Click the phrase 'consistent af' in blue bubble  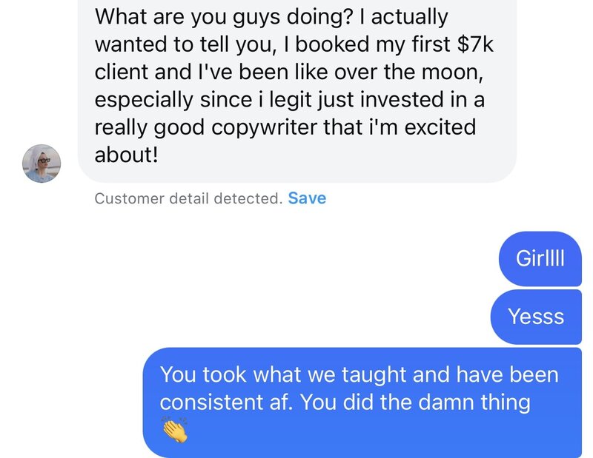(226, 402)
